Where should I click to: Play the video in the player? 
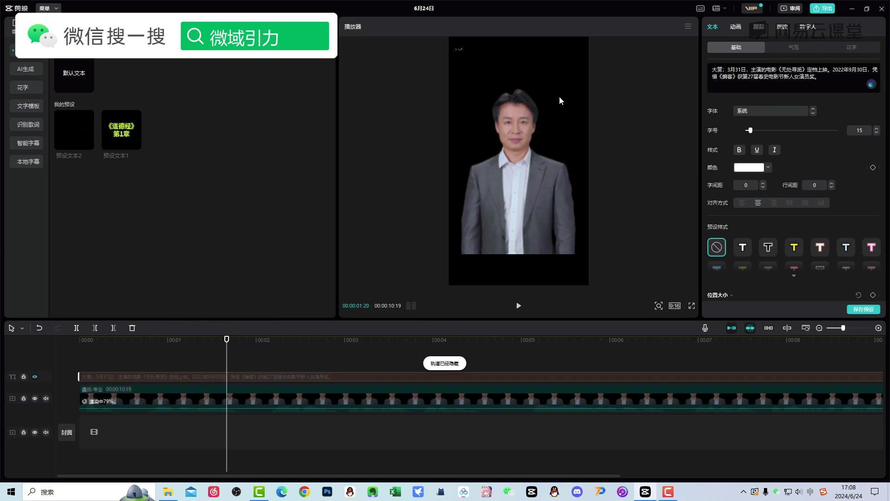point(519,306)
